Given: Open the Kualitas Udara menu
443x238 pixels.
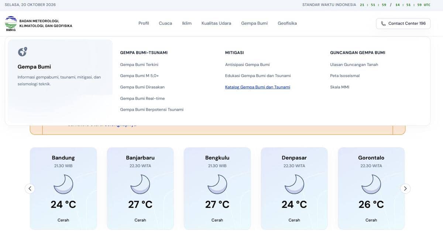Looking at the screenshot, I should (216, 23).
